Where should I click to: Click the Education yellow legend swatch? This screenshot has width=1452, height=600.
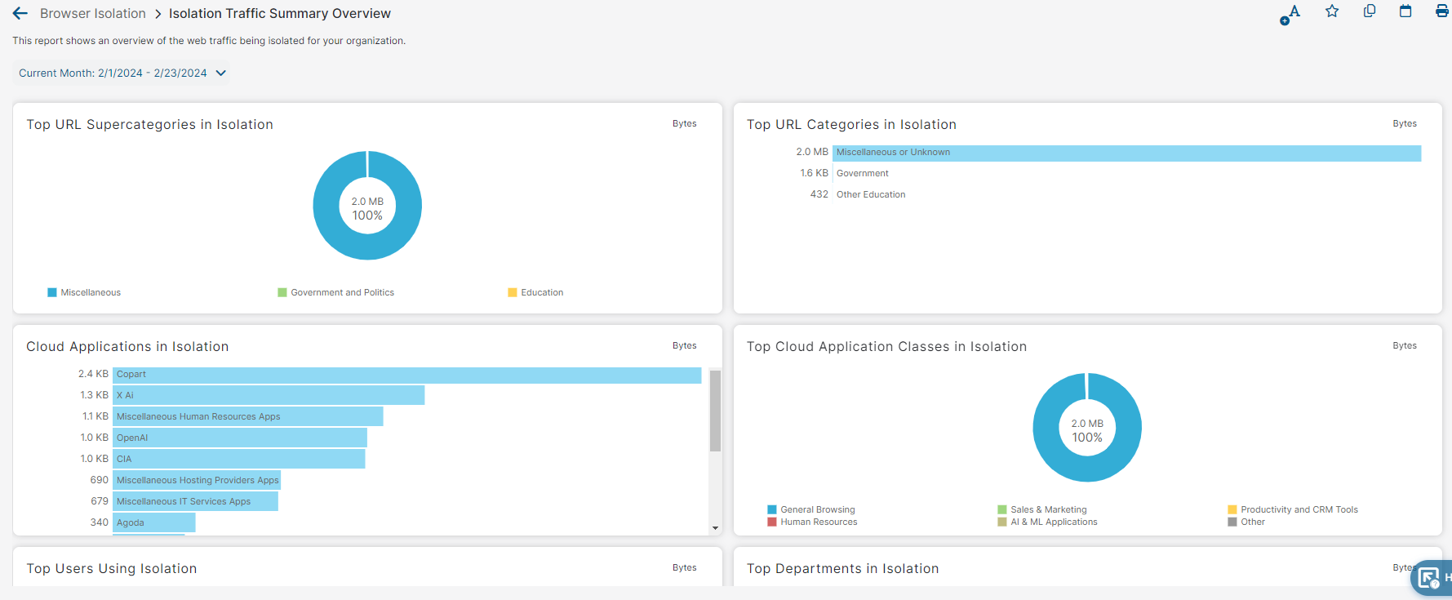513,292
